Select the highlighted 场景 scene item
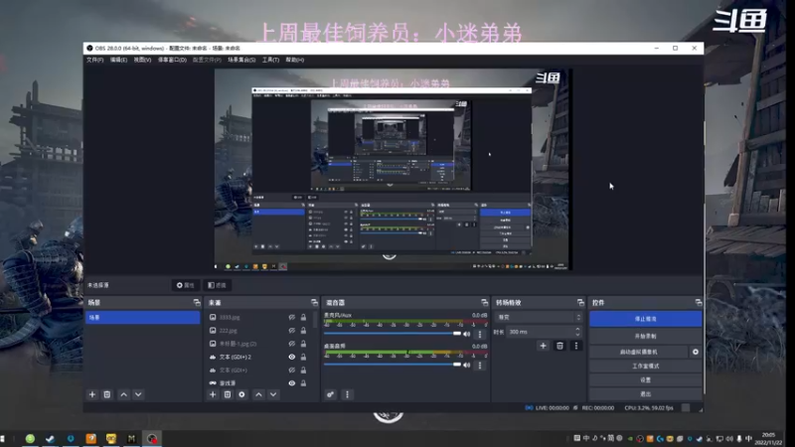The width and height of the screenshot is (795, 447). point(142,317)
